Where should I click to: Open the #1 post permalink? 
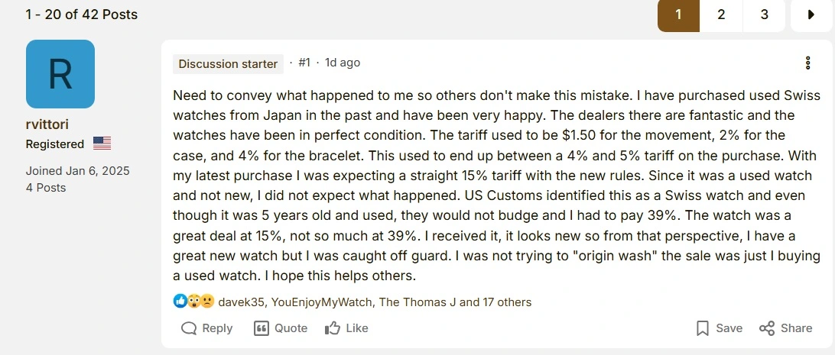(x=304, y=63)
